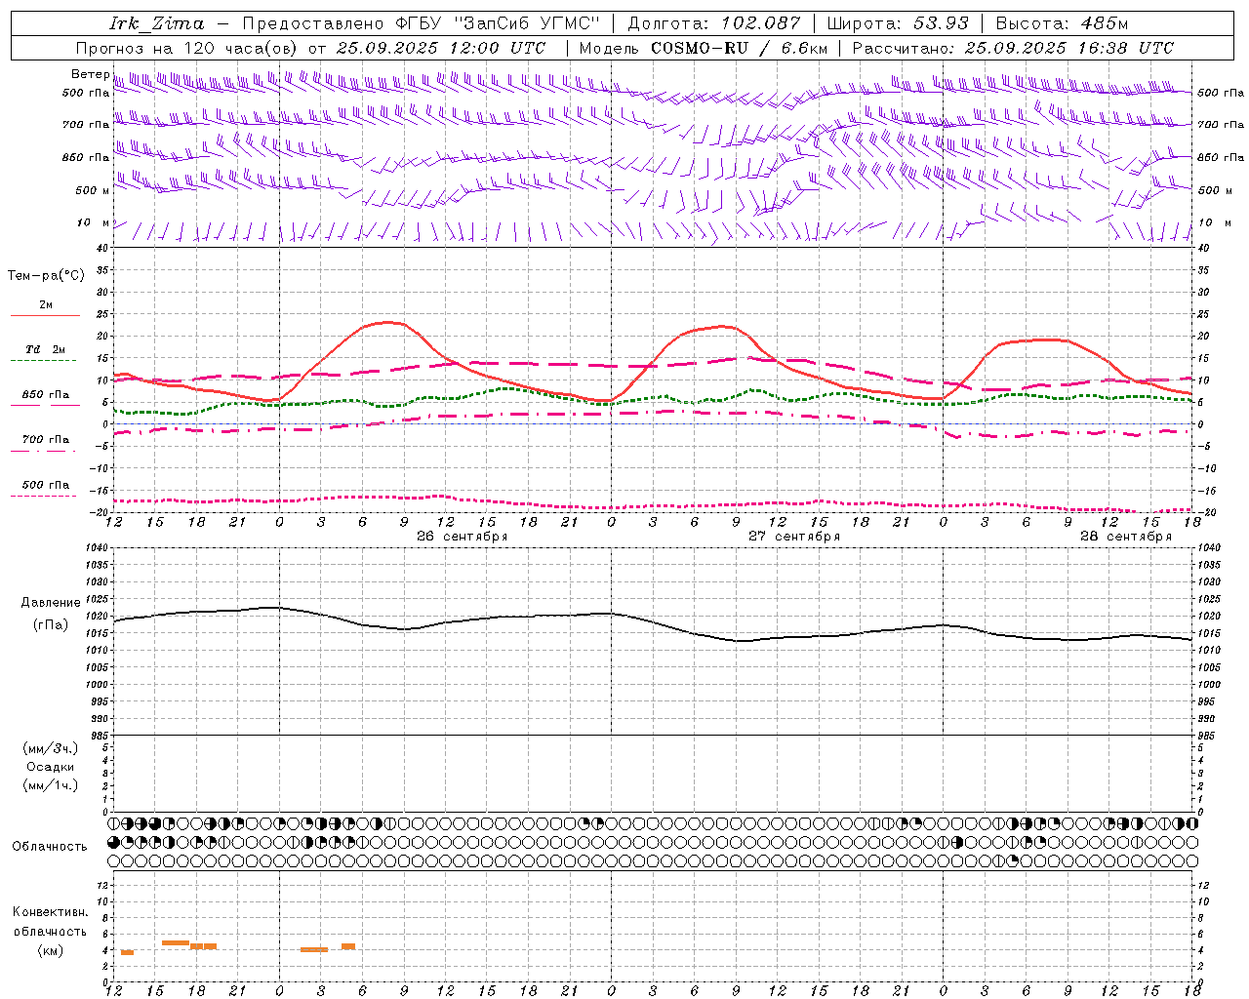1249x999 pixels.
Task: Click the 'Давление' pressure label
Action: coord(51,603)
